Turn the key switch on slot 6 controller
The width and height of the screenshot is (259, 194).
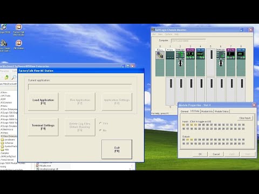[221, 63]
